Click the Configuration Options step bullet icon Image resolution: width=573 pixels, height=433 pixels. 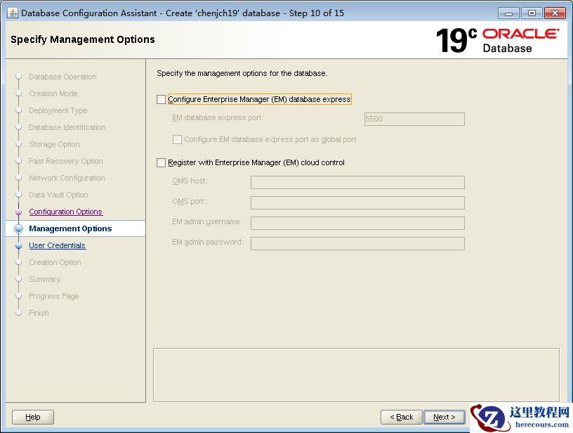click(19, 212)
